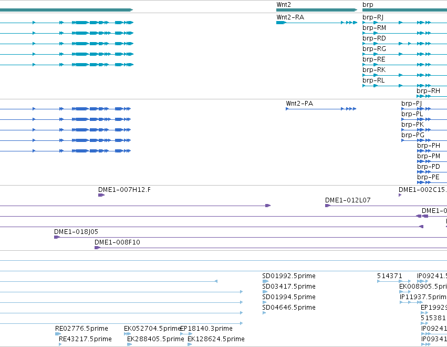Click protein label brp-PJ

tap(411, 104)
